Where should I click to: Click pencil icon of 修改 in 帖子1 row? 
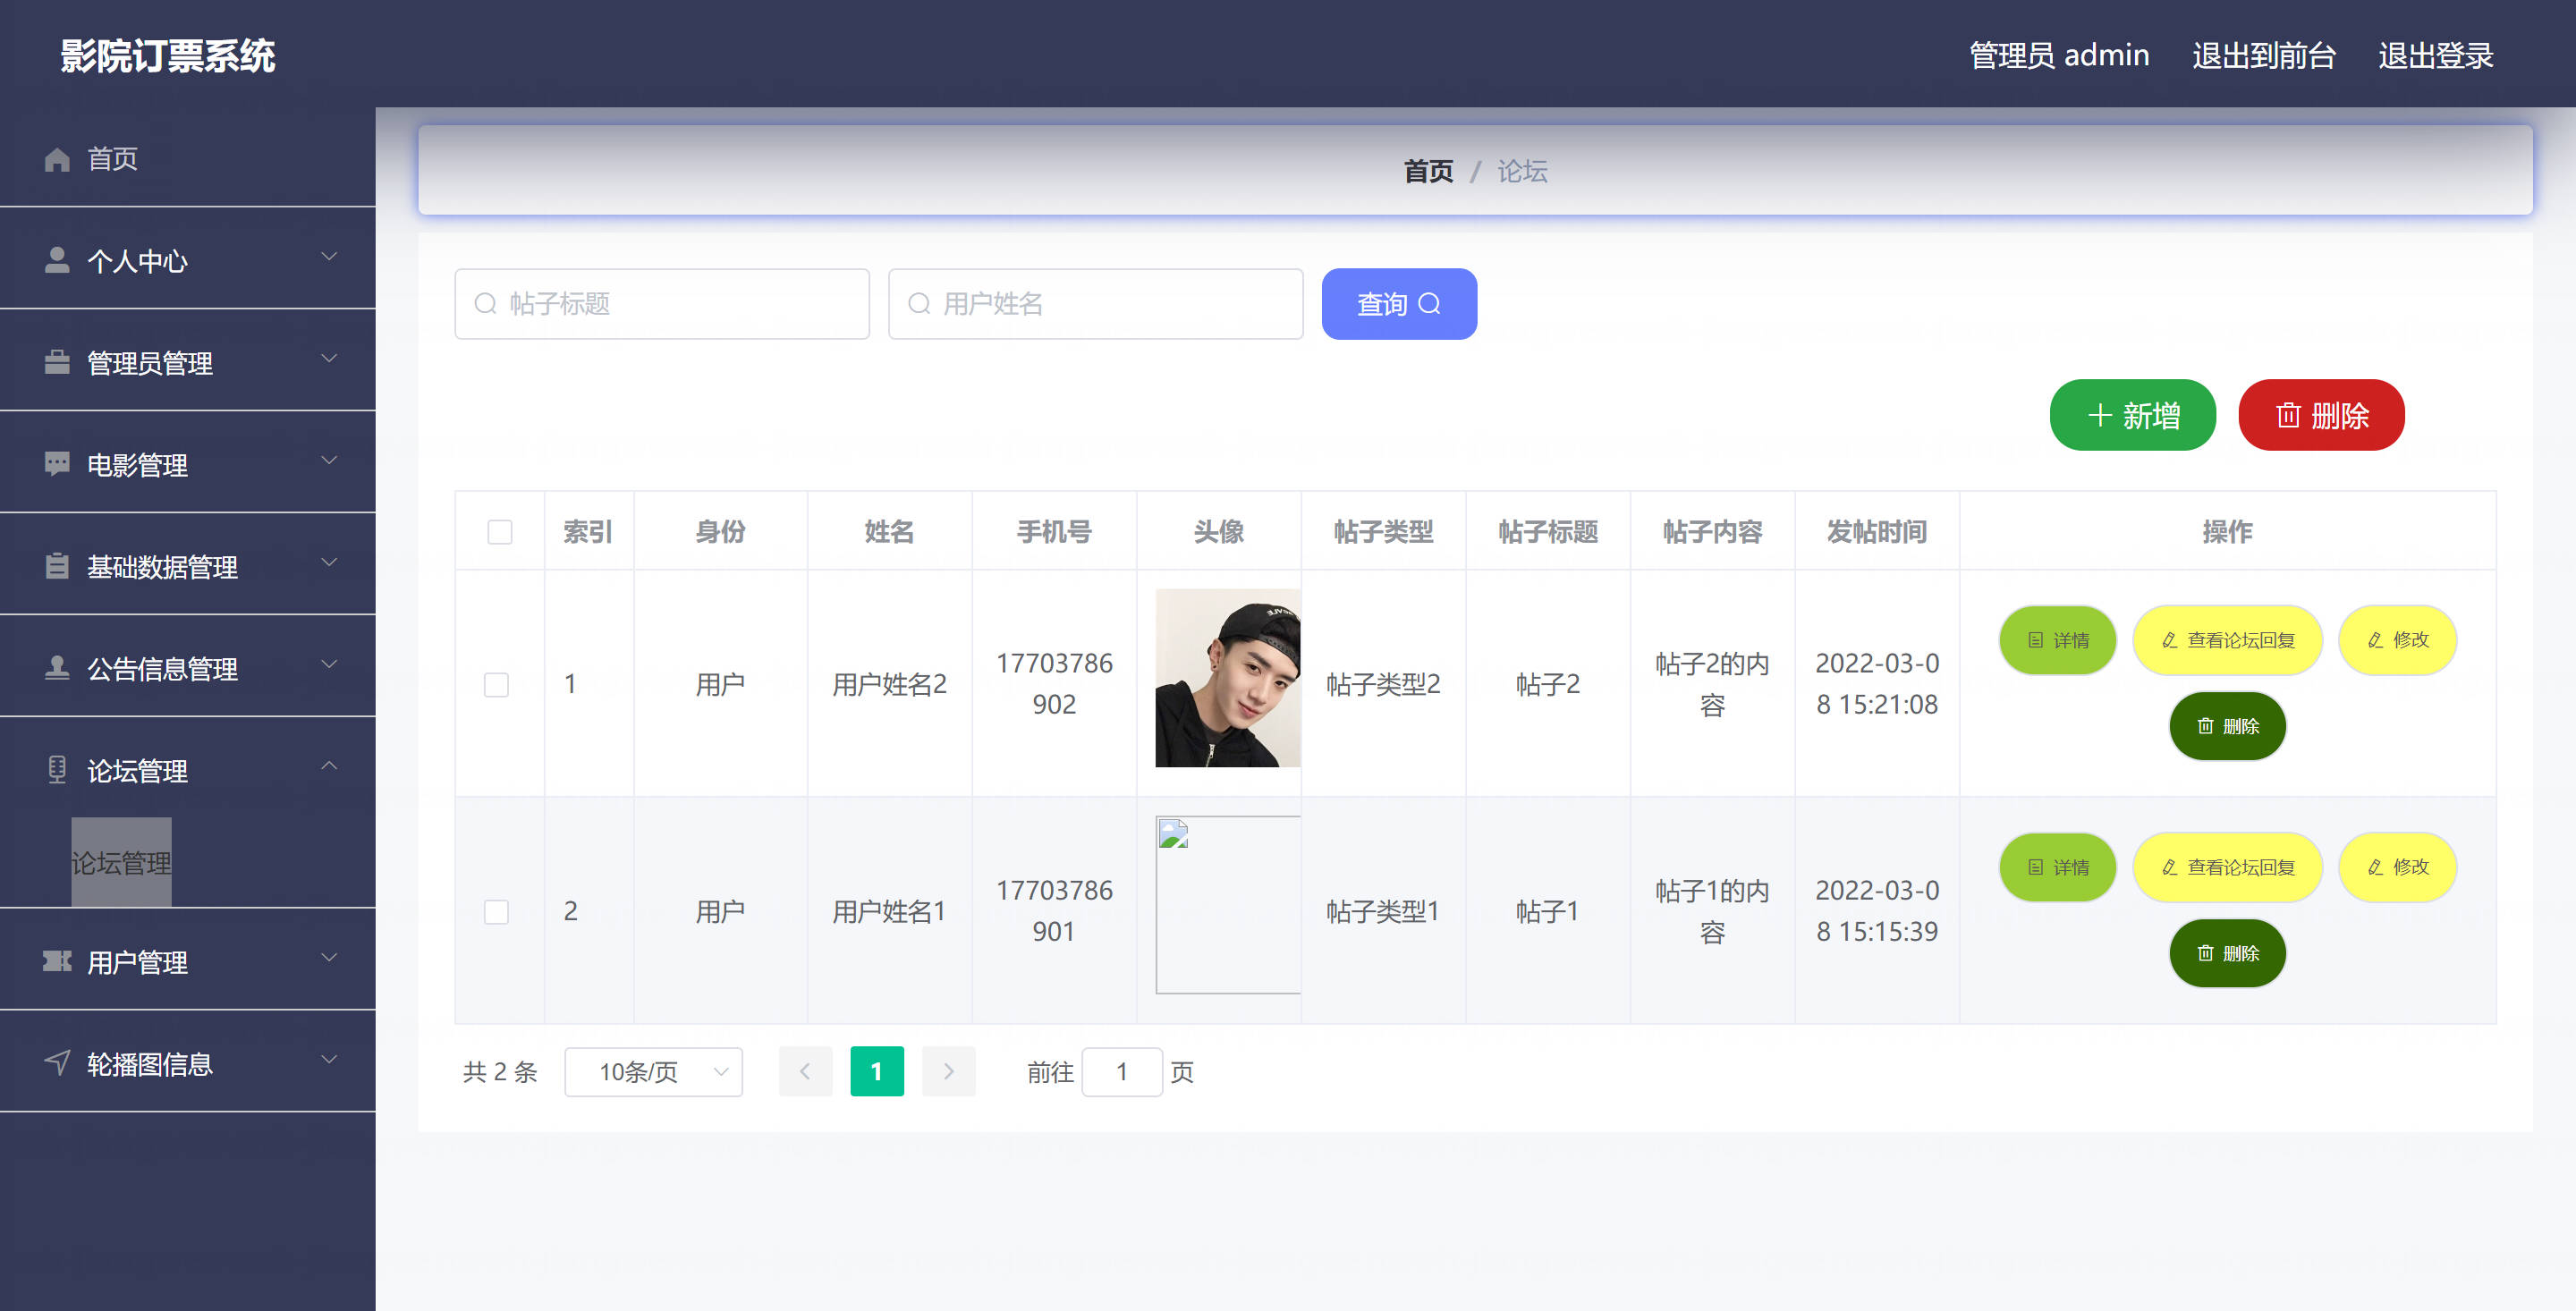pos(2375,867)
